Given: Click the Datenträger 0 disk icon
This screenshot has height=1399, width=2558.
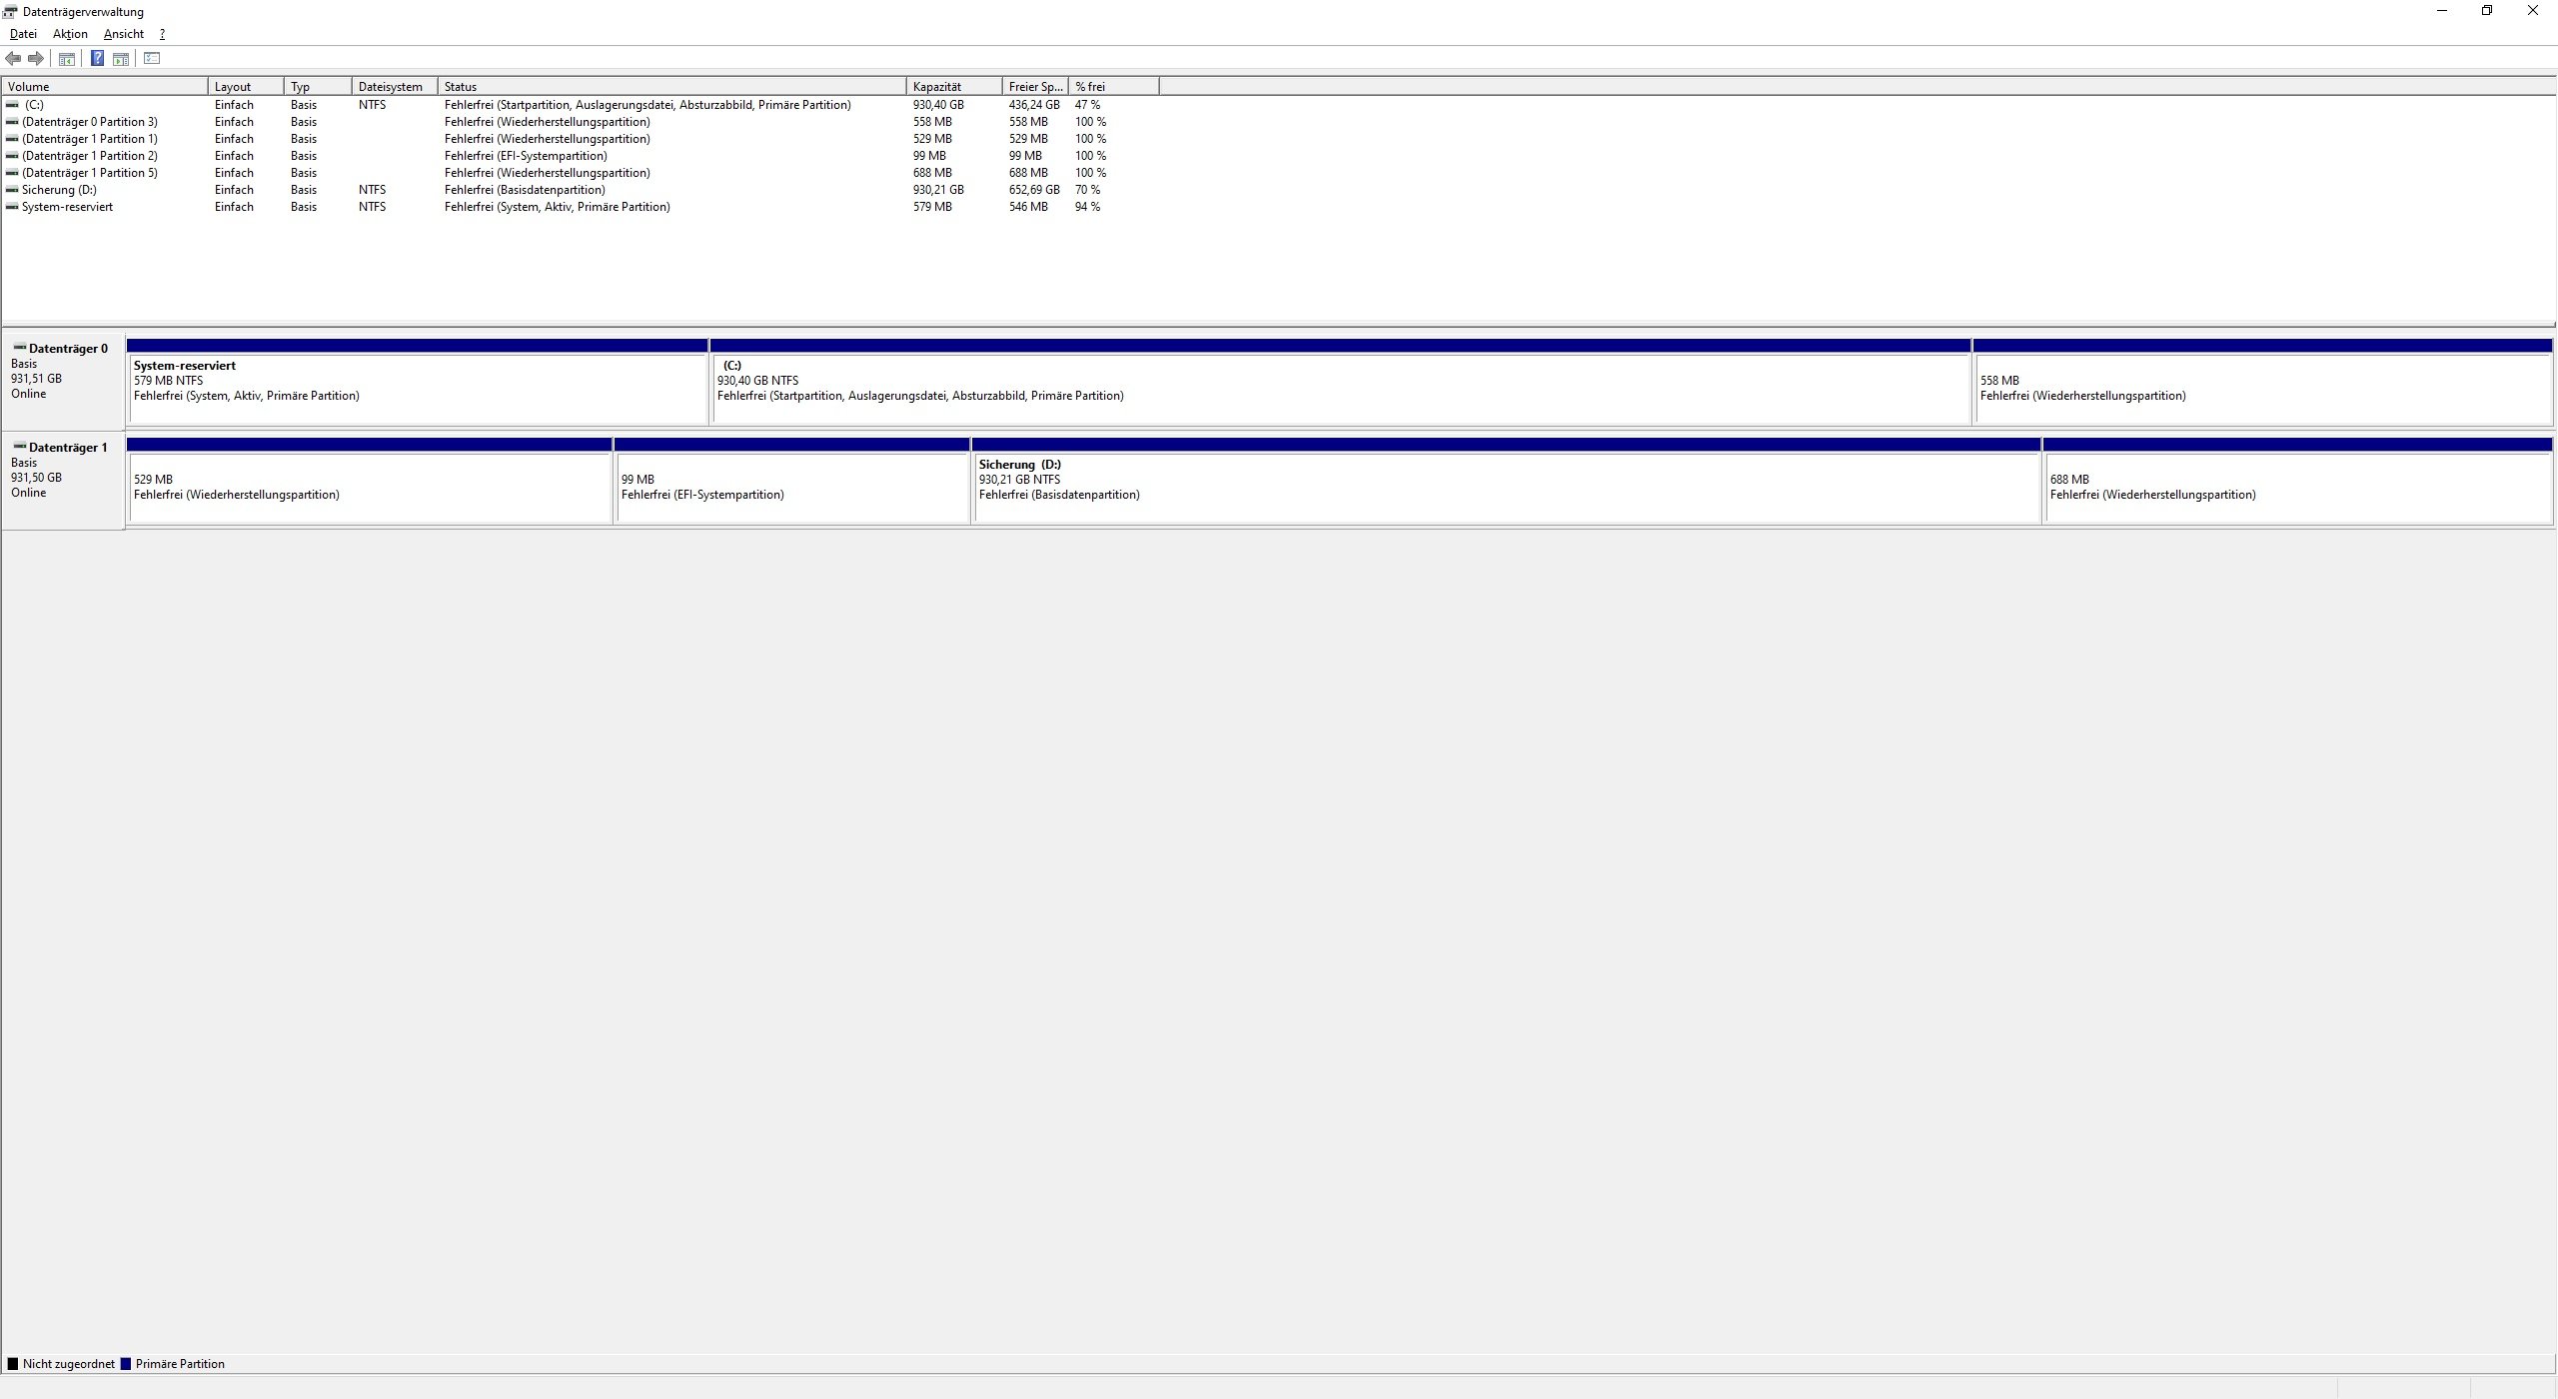Looking at the screenshot, I should click(x=19, y=348).
